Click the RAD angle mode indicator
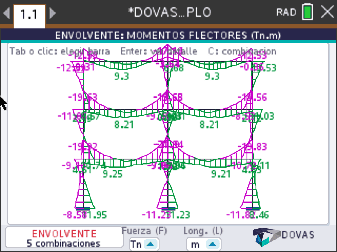The height and width of the screenshot is (252, 337). [286, 12]
